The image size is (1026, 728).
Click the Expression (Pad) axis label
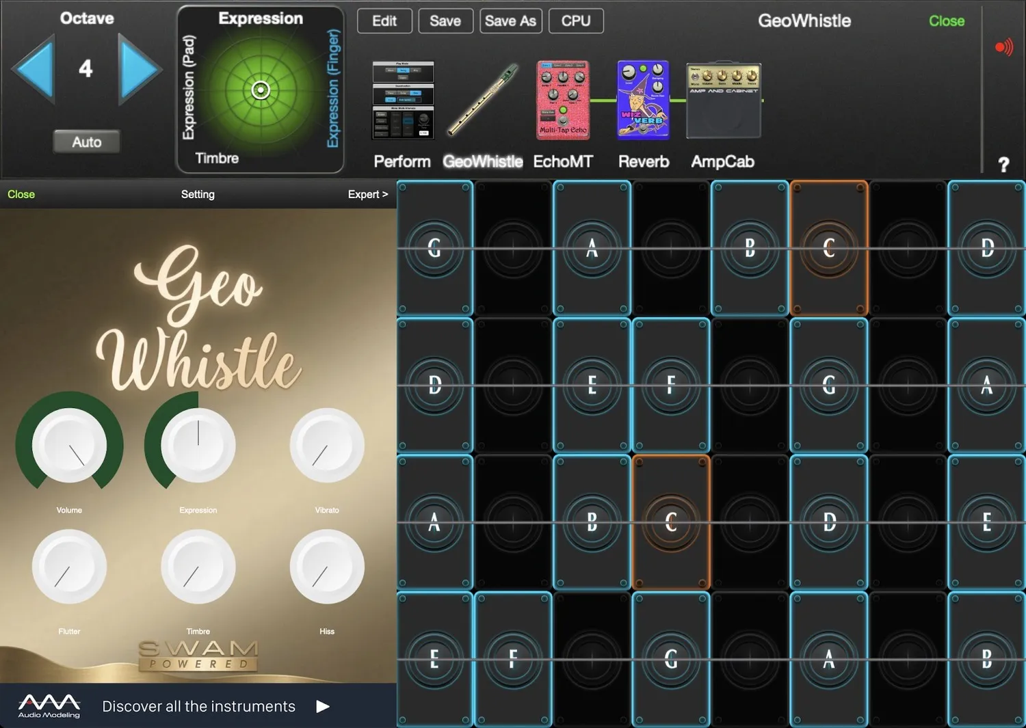189,87
